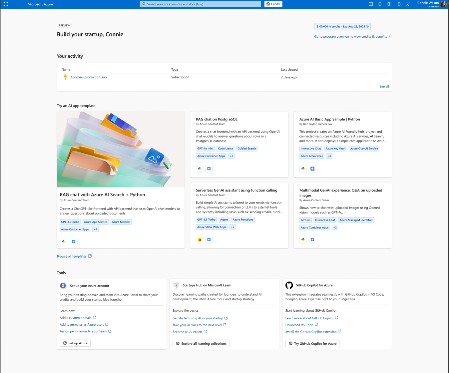
Task: Open Install the GitHub Copilot extension link
Action: [313, 332]
